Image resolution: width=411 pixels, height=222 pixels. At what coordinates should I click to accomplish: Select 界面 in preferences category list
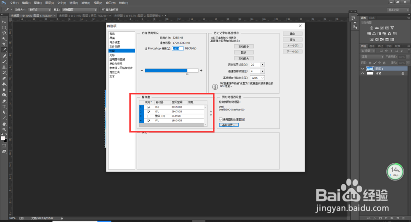[x=112, y=38]
